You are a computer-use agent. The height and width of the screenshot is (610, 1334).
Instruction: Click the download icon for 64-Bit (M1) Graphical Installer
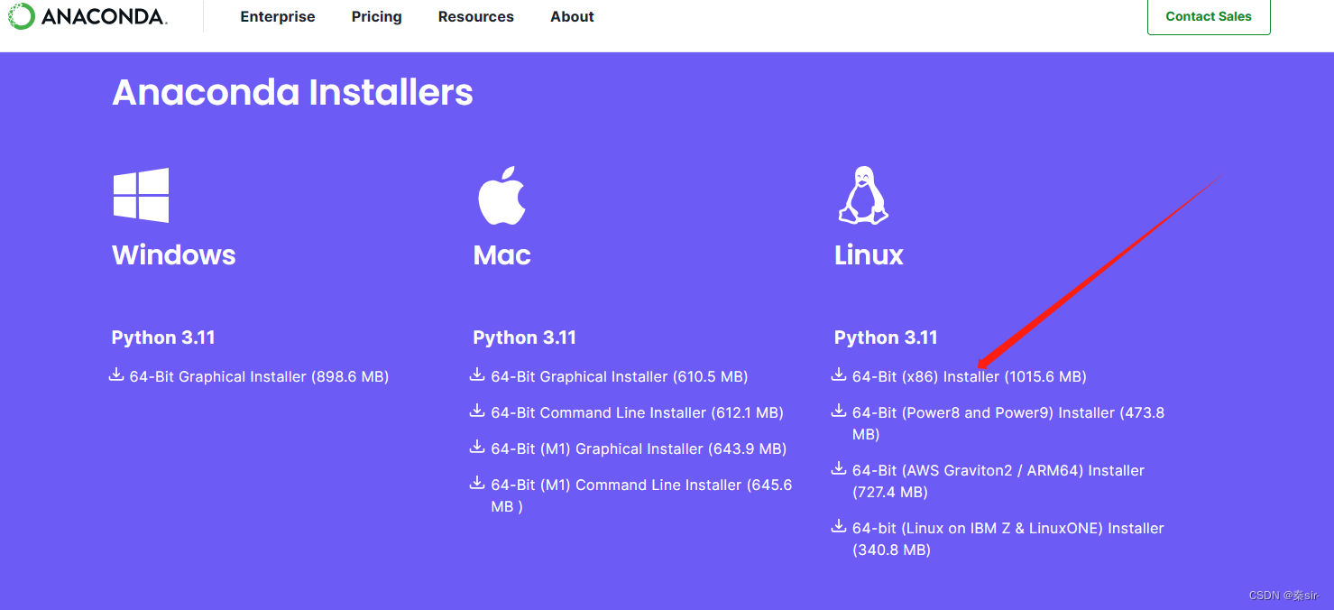tap(477, 448)
